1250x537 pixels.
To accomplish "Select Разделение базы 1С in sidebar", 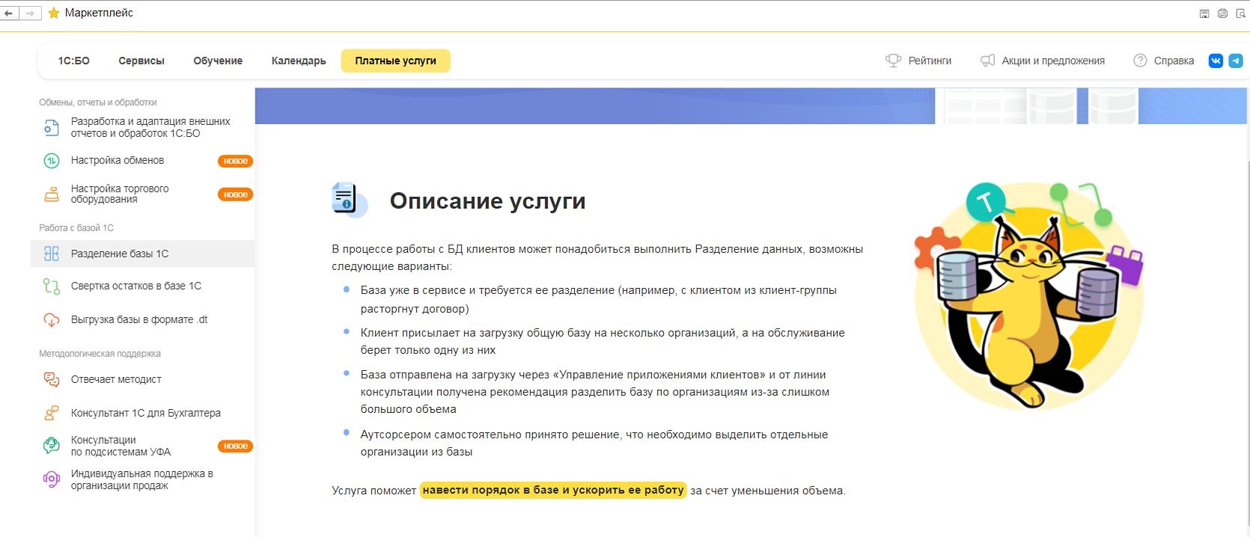I will [x=142, y=254].
